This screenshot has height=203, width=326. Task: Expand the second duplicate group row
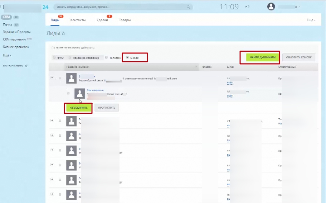pyautogui.click(x=52, y=121)
